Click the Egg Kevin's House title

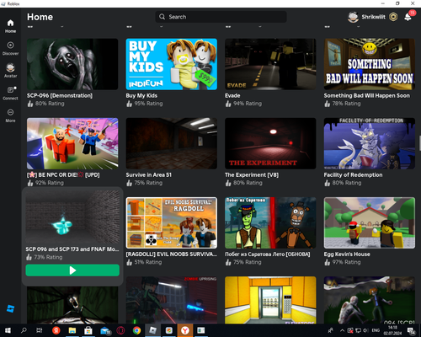[347, 254]
